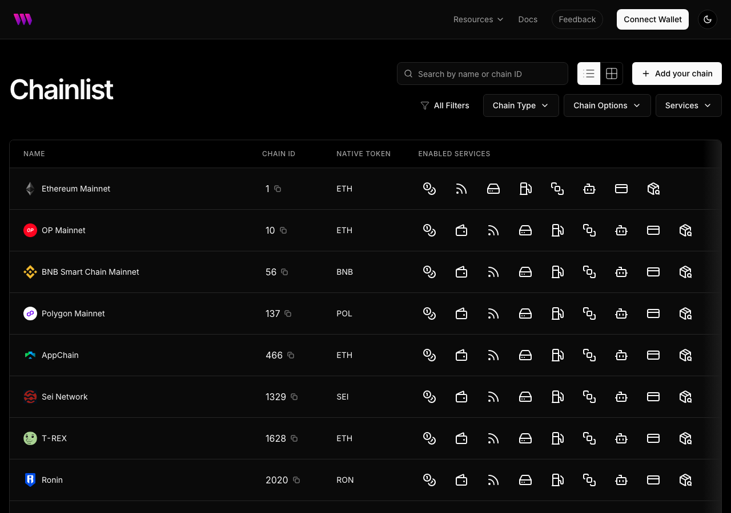The width and height of the screenshot is (731, 513).
Task: Click the Polygon Mainnet logo
Action: pyautogui.click(x=30, y=313)
